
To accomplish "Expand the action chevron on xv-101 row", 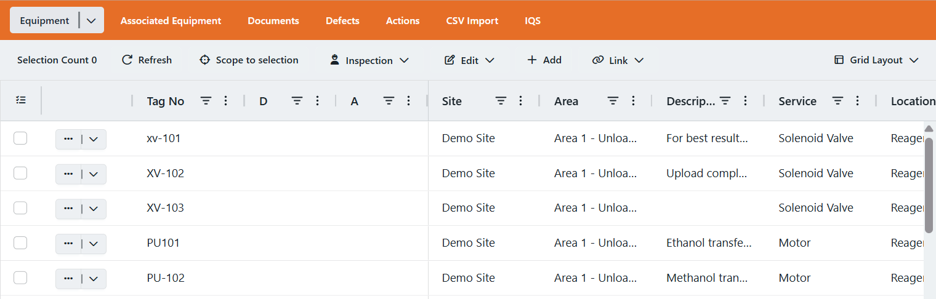I will click(94, 139).
